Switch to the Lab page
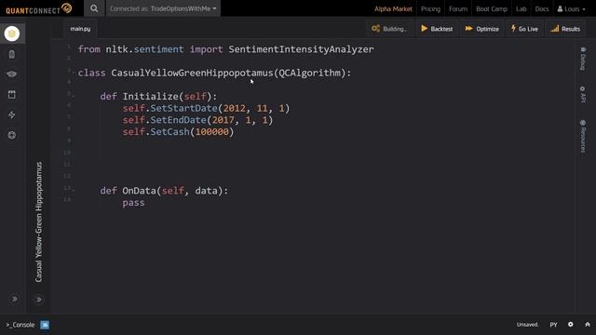Viewport: 596px width, 335px height. click(x=521, y=8)
